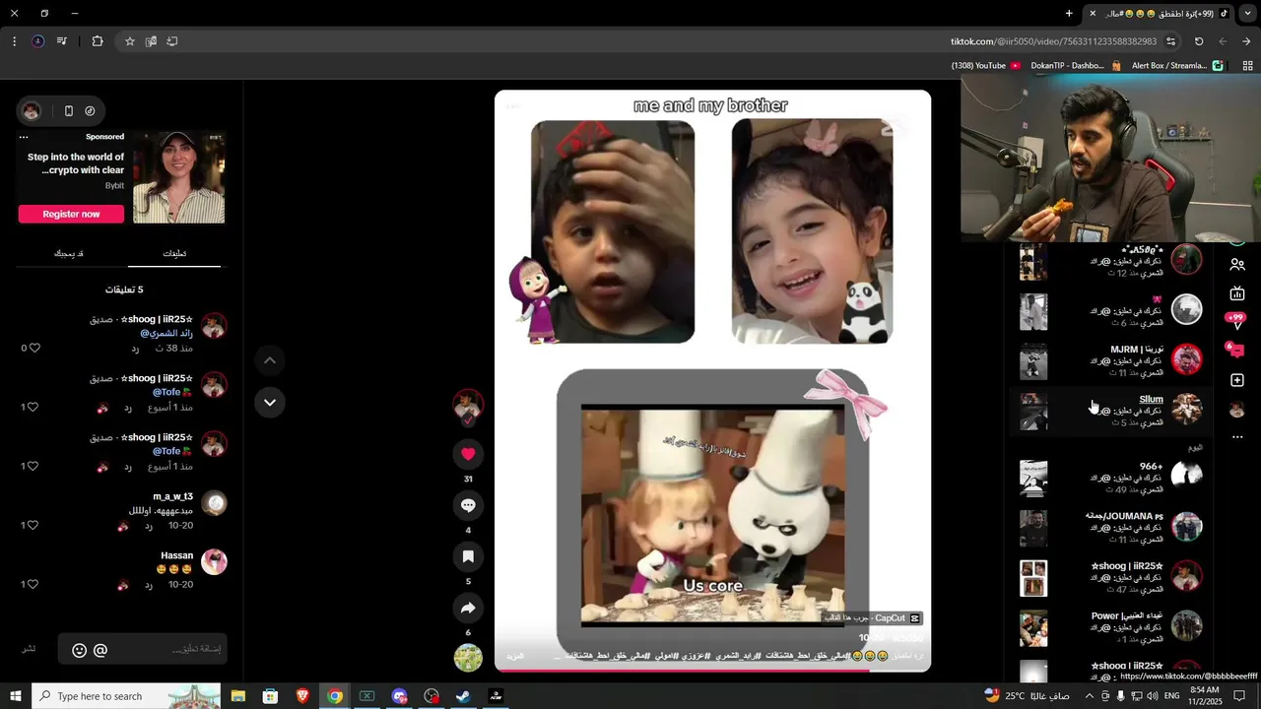Open the video thumbnail beside the Sllum notification
Viewport: 1261px width, 709px height.
1033,411
